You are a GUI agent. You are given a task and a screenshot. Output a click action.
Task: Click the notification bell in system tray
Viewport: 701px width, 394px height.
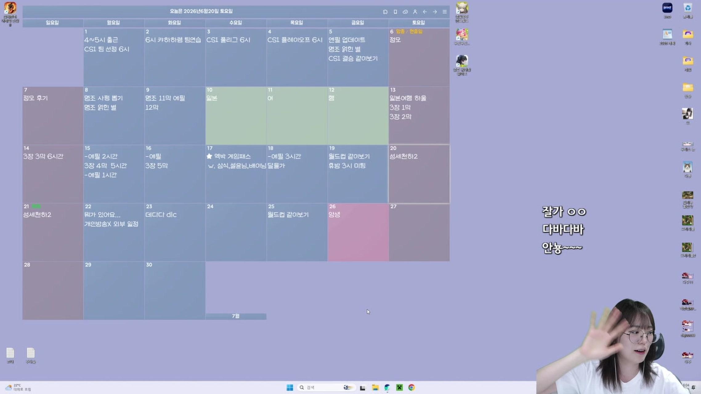pyautogui.click(x=694, y=388)
